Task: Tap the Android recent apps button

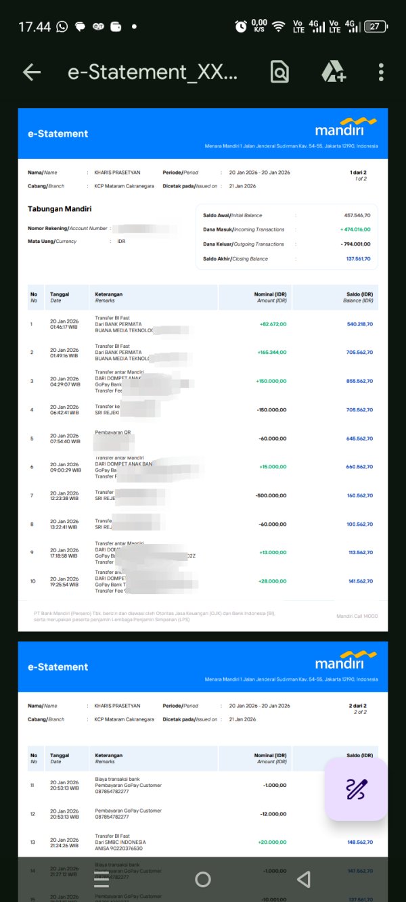Action: [101, 879]
